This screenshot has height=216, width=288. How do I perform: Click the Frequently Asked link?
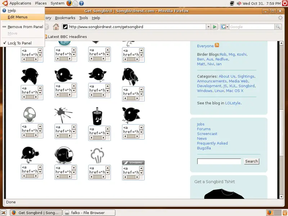(x=212, y=143)
